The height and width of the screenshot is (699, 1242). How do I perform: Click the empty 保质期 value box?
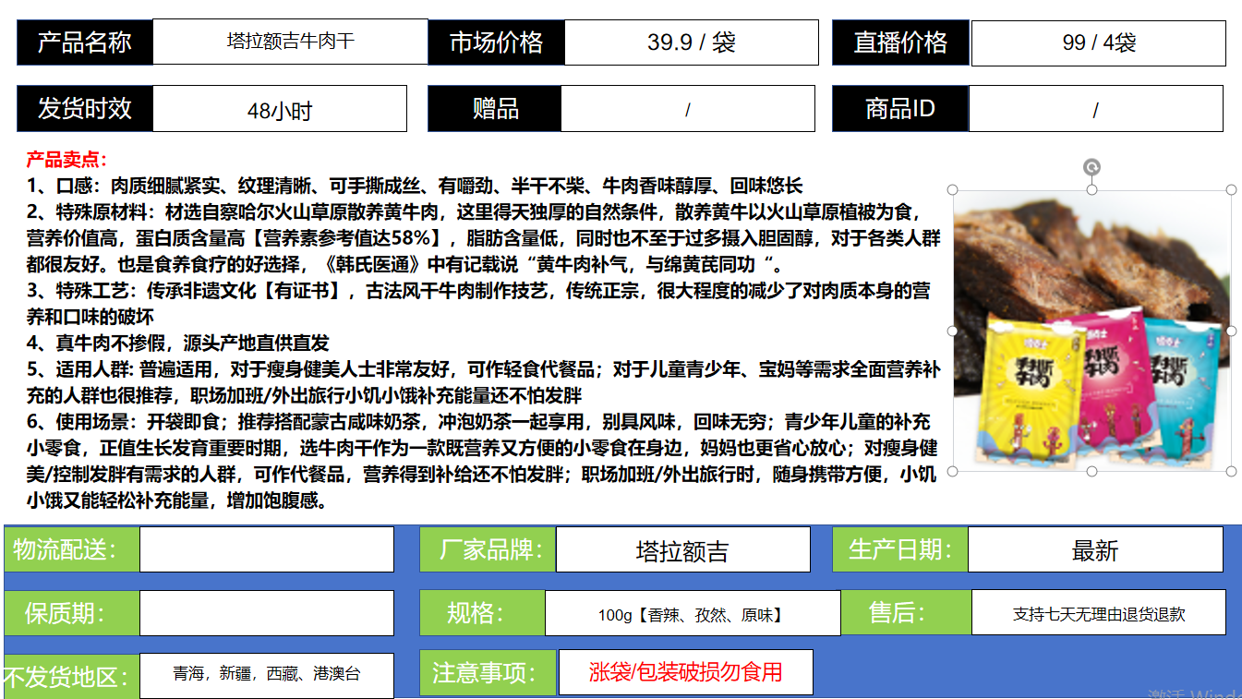[266, 613]
